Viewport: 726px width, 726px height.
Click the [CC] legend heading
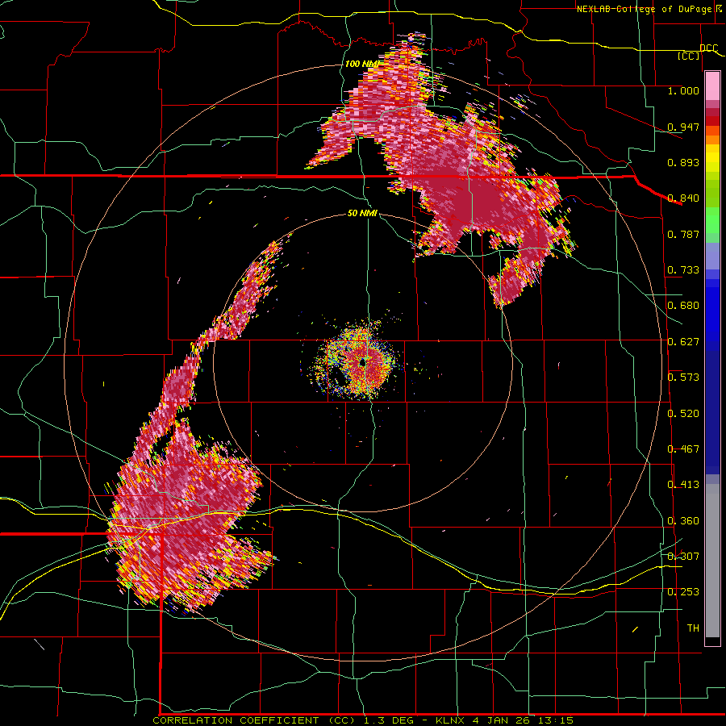coord(689,56)
